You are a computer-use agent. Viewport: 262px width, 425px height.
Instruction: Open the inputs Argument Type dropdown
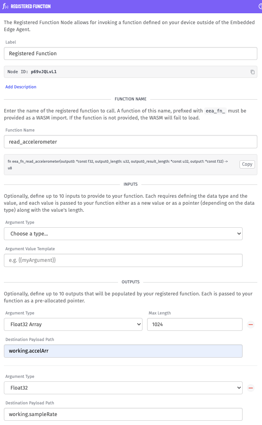click(123, 234)
